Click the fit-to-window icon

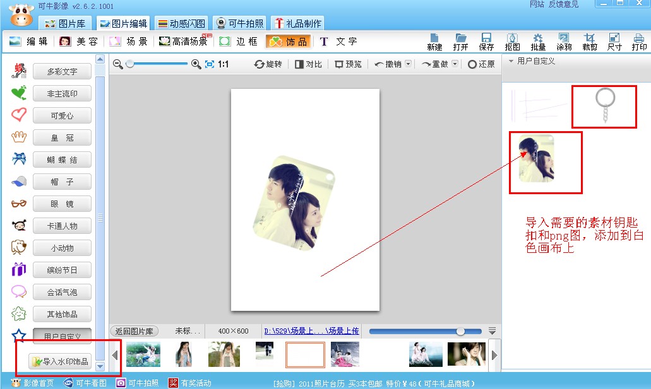(x=210, y=64)
